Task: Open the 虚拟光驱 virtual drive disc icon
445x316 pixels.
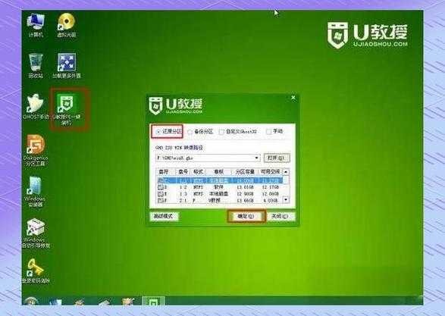Action: [x=67, y=25]
